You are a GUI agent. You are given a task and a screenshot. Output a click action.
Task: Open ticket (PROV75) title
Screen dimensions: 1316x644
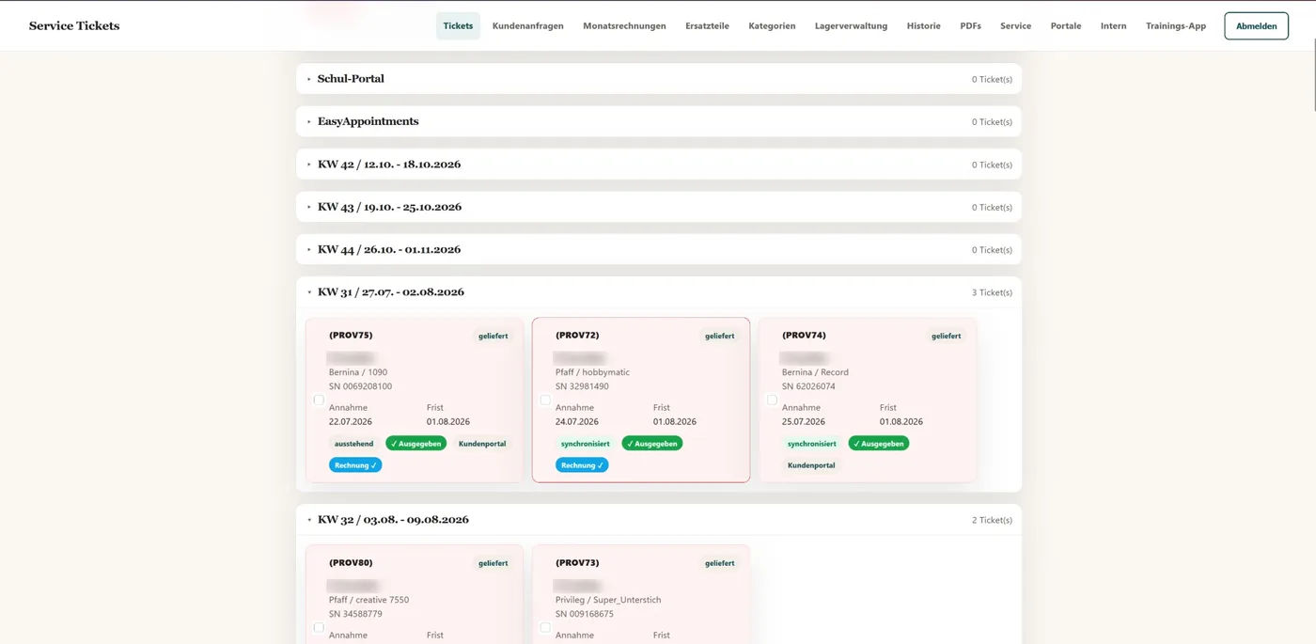pyautogui.click(x=351, y=336)
